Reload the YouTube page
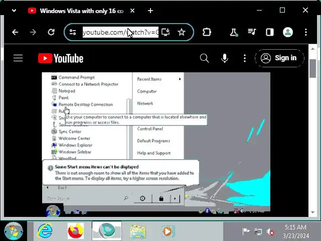Screen dimensions: 321x241 coord(51,32)
